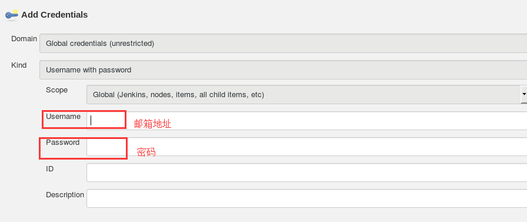Click the key icon beside Add Credentials
Image resolution: width=527 pixels, height=222 pixels.
click(11, 15)
